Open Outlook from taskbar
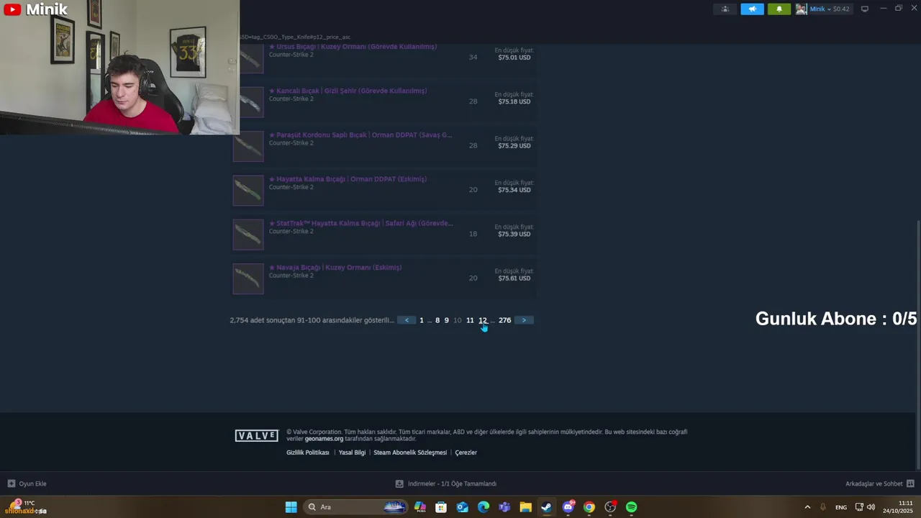 point(463,507)
